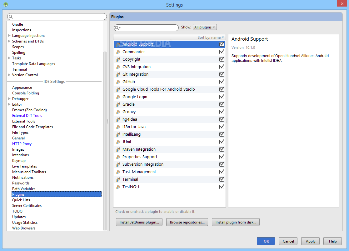Focus the plugin search input field
This screenshot has height=251, width=349.
[x=146, y=28]
